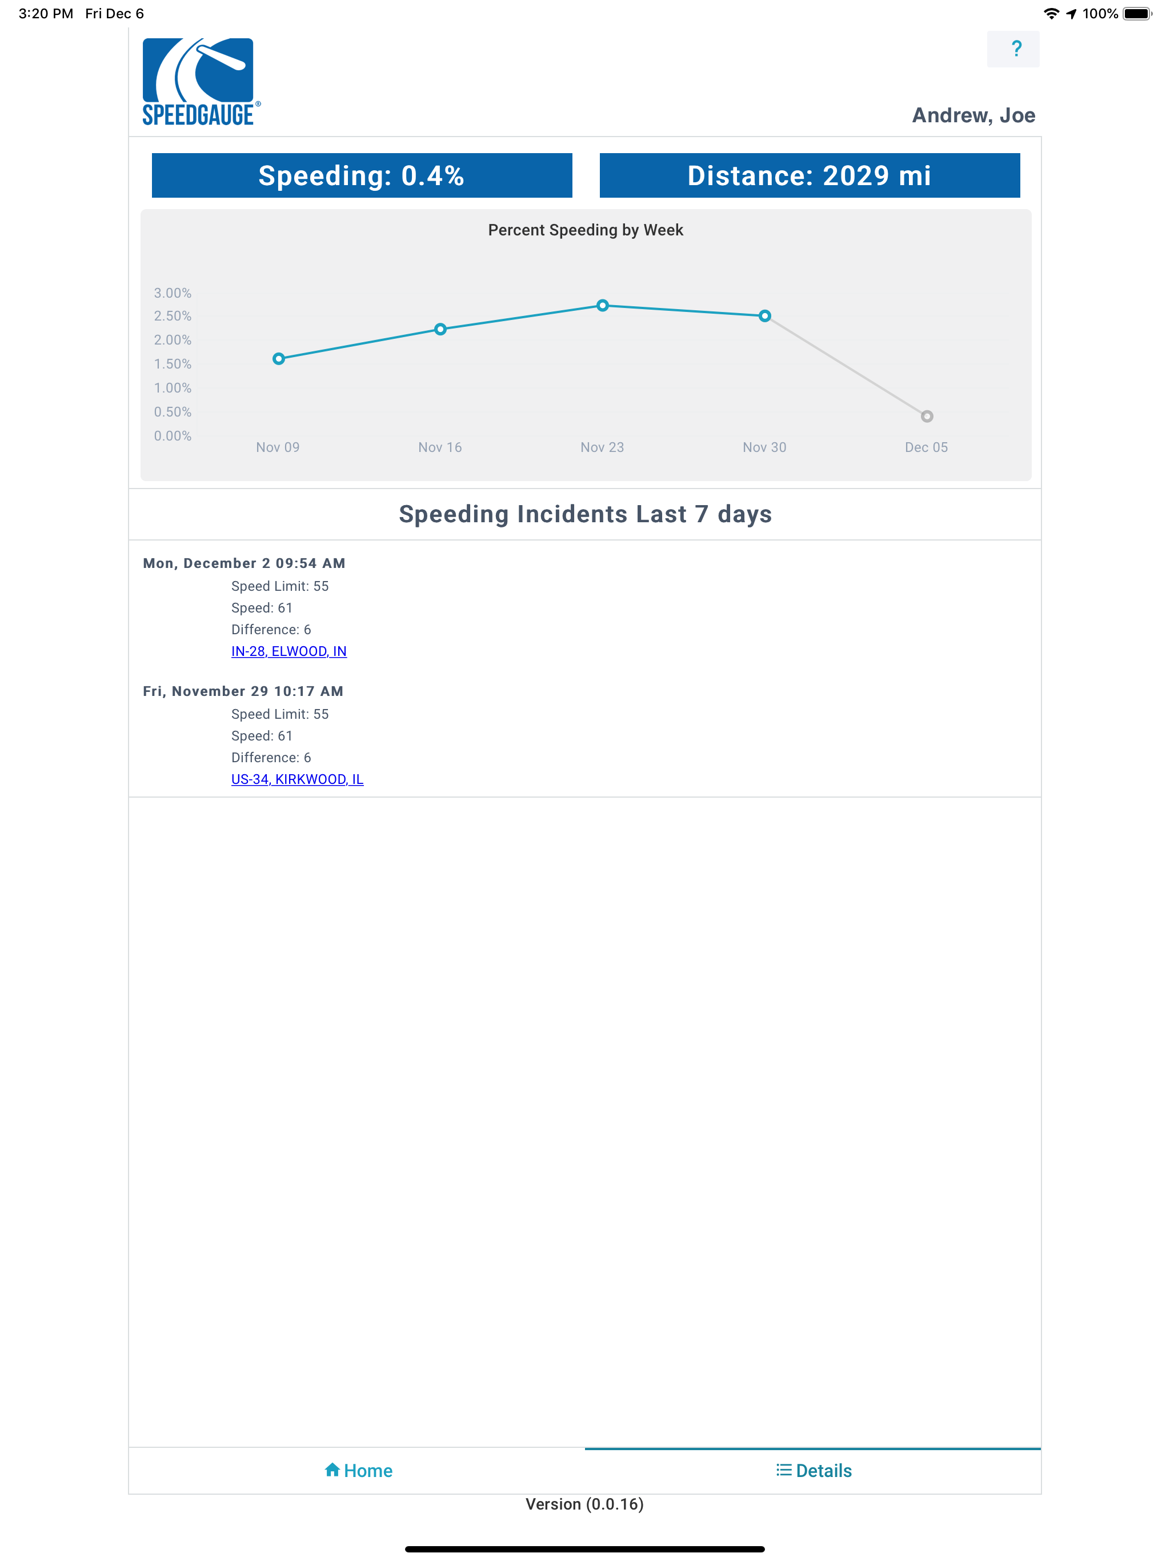Tap the 3.00% y-axis label
Viewport: 1170px width, 1561px height.
coord(172,292)
